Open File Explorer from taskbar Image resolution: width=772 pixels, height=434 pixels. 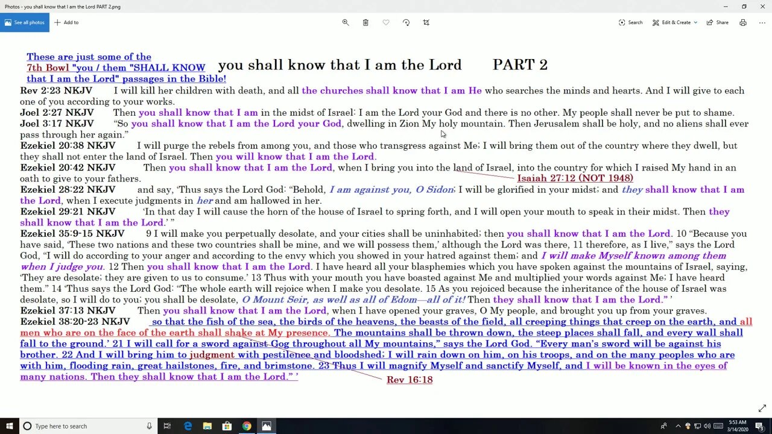coord(207,426)
